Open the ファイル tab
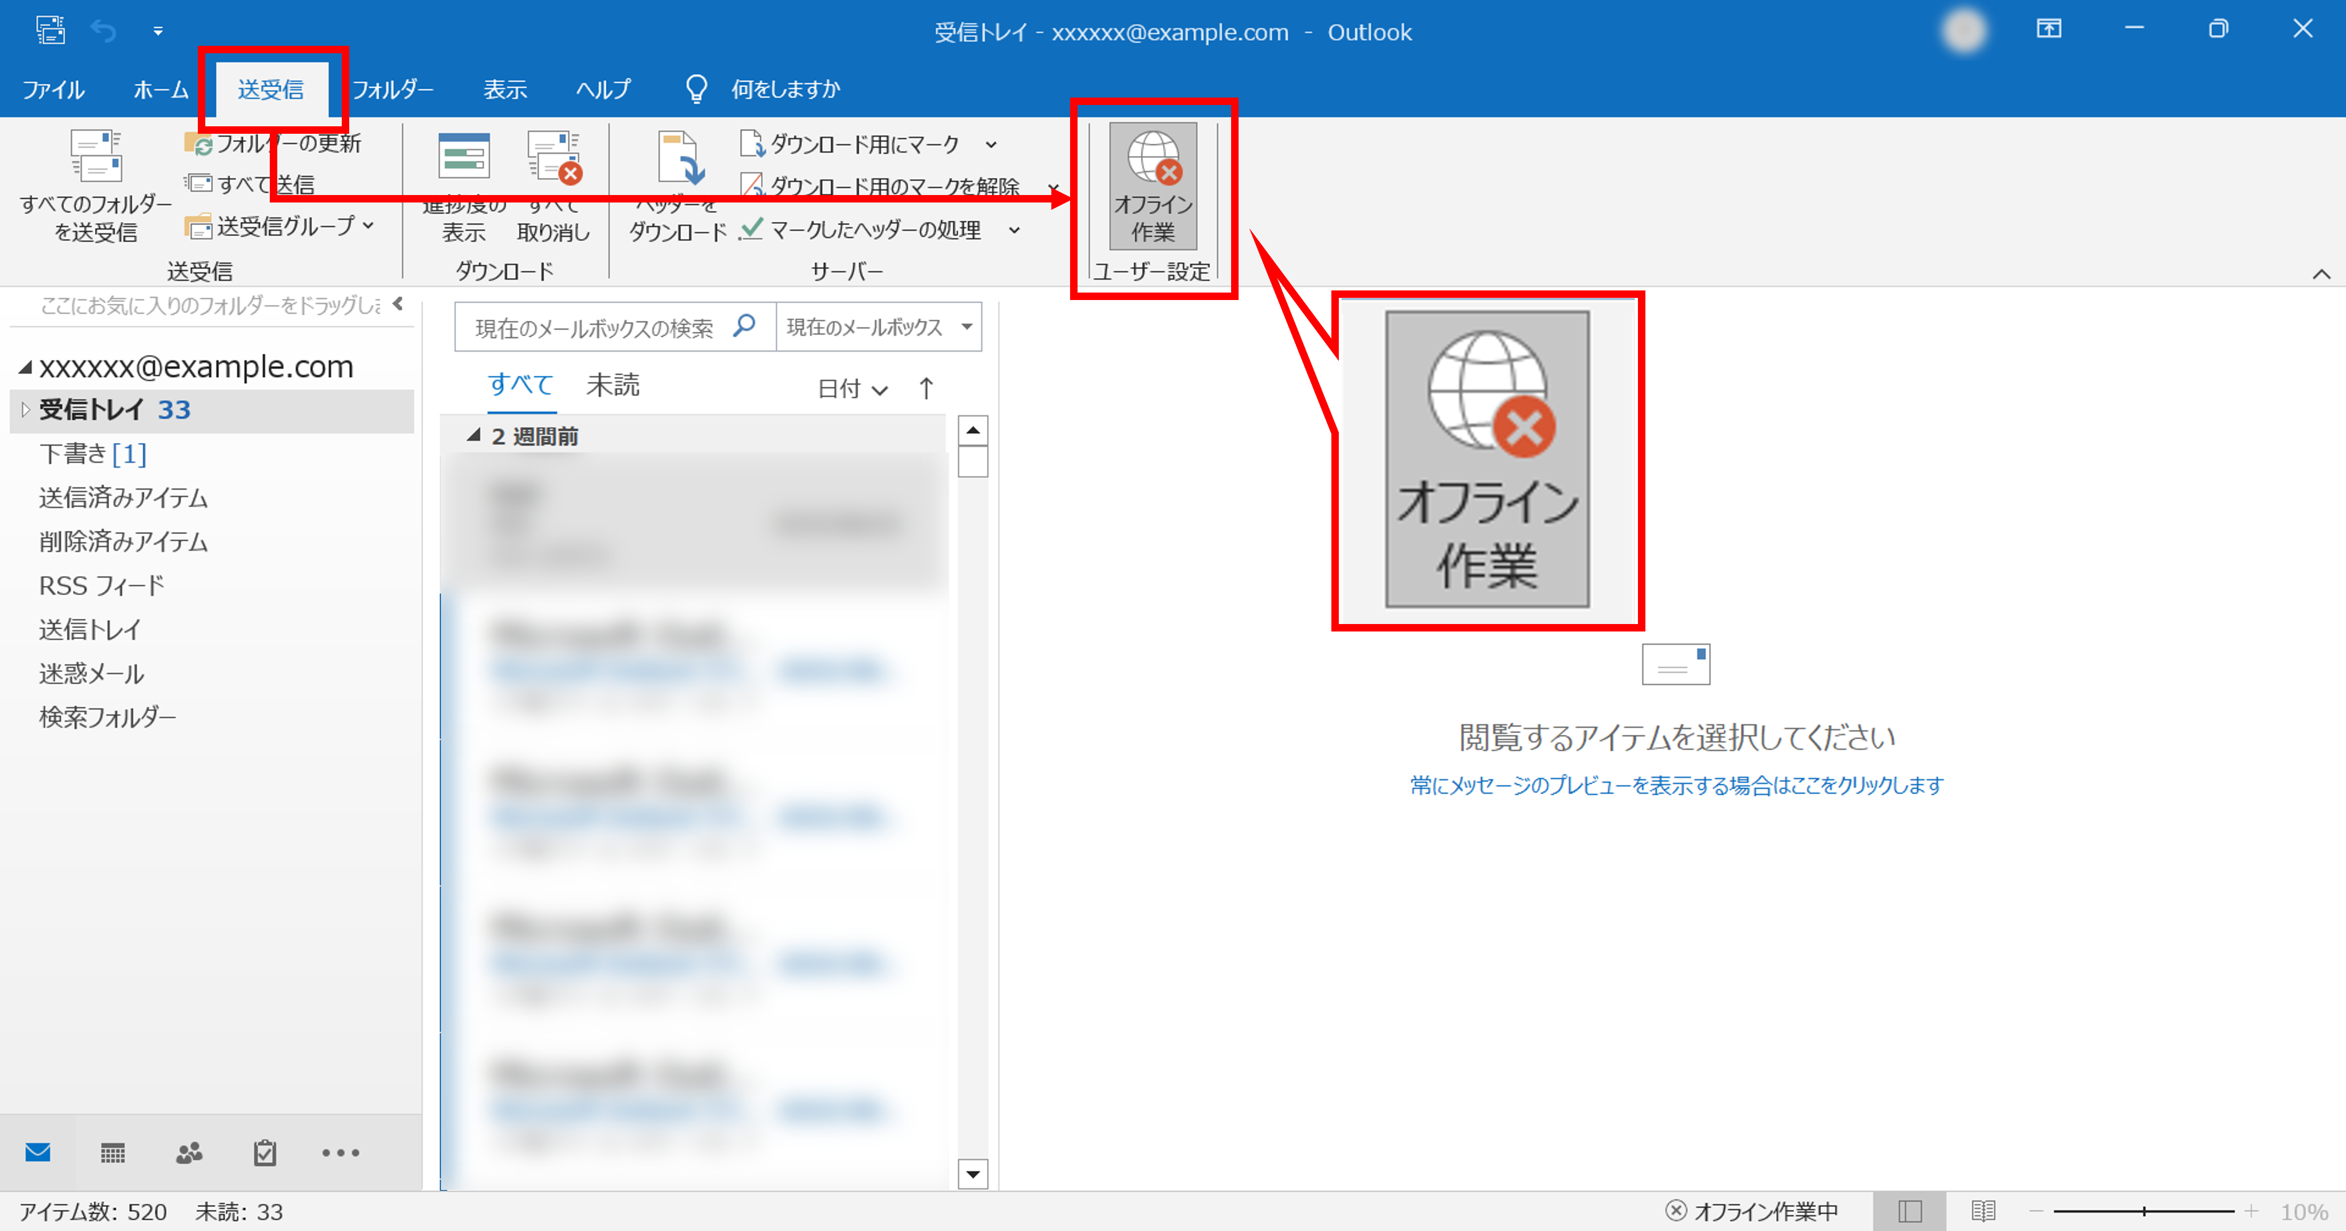2346x1231 pixels. 53,89
